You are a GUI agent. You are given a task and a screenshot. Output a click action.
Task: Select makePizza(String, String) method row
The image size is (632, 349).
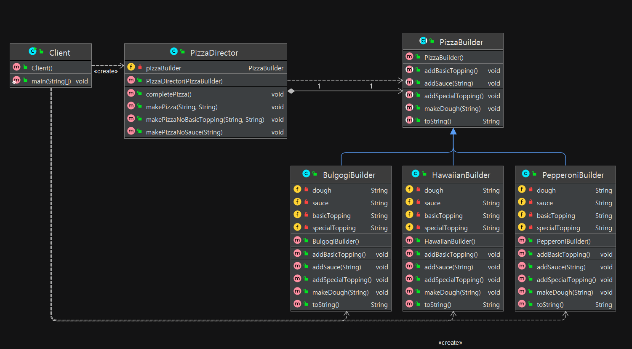pyautogui.click(x=205, y=107)
